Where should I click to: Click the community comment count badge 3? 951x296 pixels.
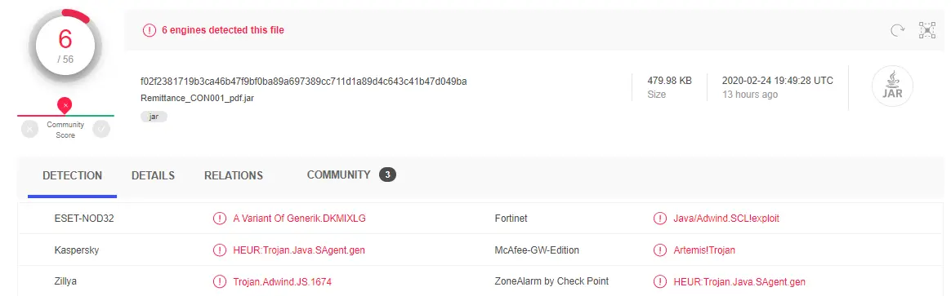coord(387,175)
